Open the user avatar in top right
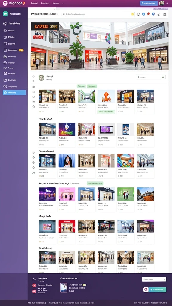The width and height of the screenshot is (172, 306). pyautogui.click(x=162, y=3)
